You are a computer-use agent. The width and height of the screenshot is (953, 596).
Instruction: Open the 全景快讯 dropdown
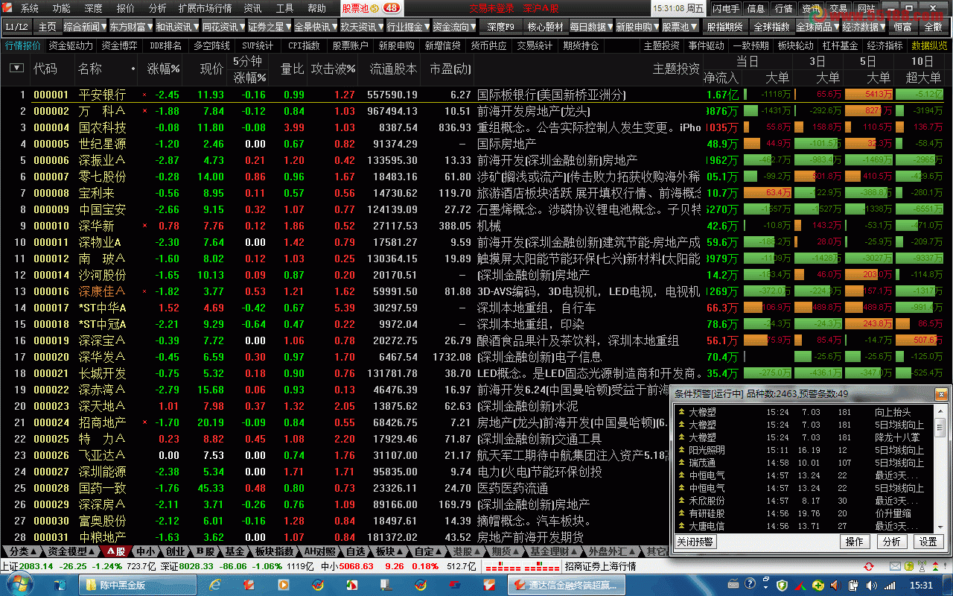point(316,27)
